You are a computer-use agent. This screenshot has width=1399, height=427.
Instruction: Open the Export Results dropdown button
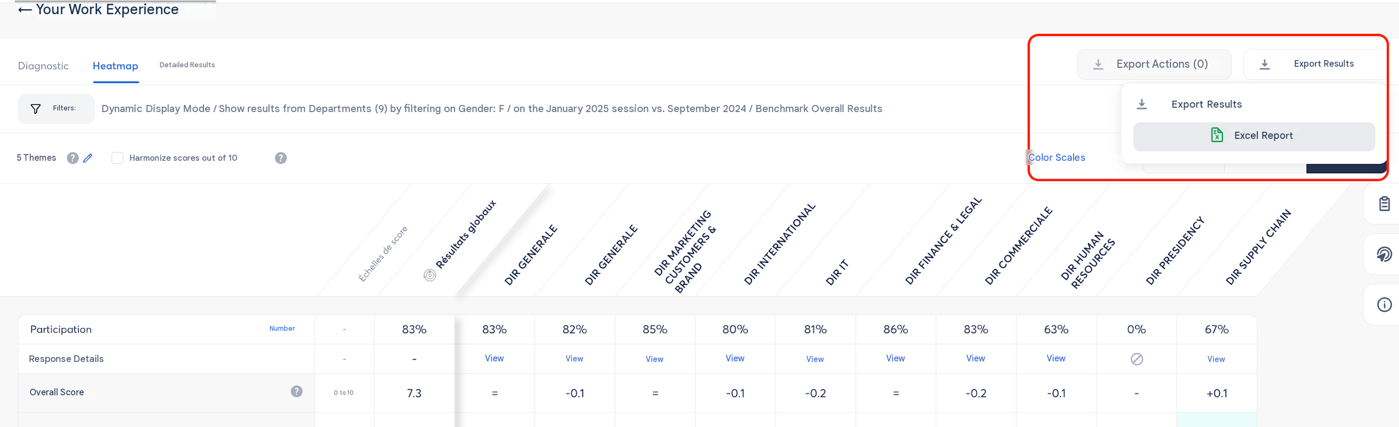1314,64
